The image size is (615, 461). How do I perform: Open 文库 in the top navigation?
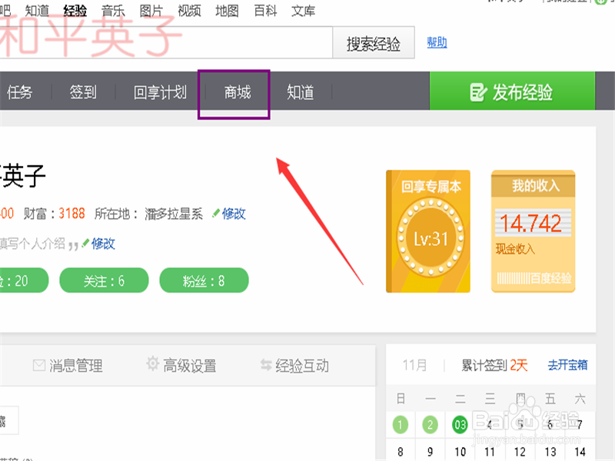tap(303, 11)
